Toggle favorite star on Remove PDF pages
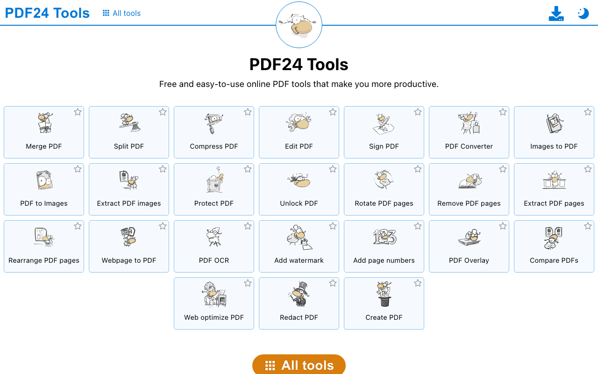598x374 pixels. (503, 169)
